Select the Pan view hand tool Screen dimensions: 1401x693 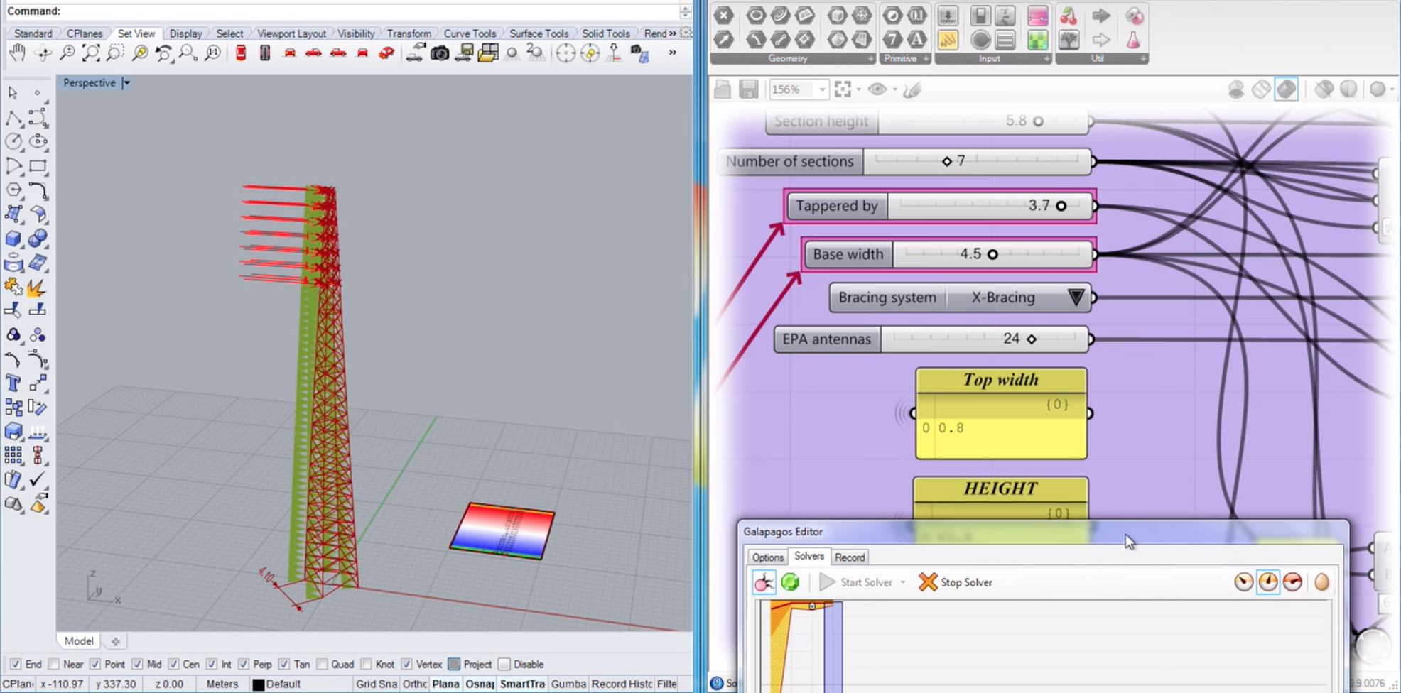(16, 53)
